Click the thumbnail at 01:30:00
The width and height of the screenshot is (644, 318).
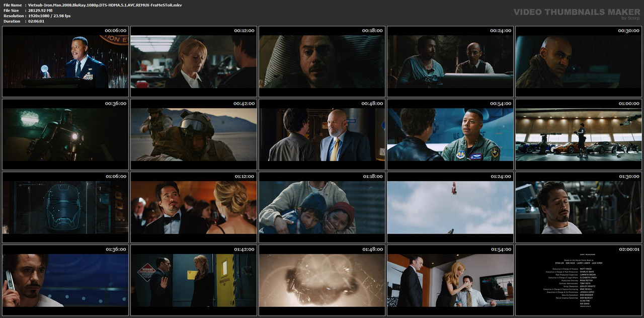click(x=579, y=207)
